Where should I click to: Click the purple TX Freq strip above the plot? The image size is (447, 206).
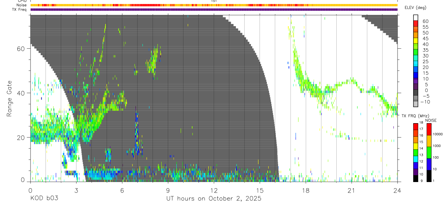[x=214, y=9]
